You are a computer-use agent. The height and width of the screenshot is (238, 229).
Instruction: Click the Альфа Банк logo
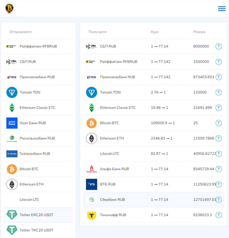coord(91,169)
